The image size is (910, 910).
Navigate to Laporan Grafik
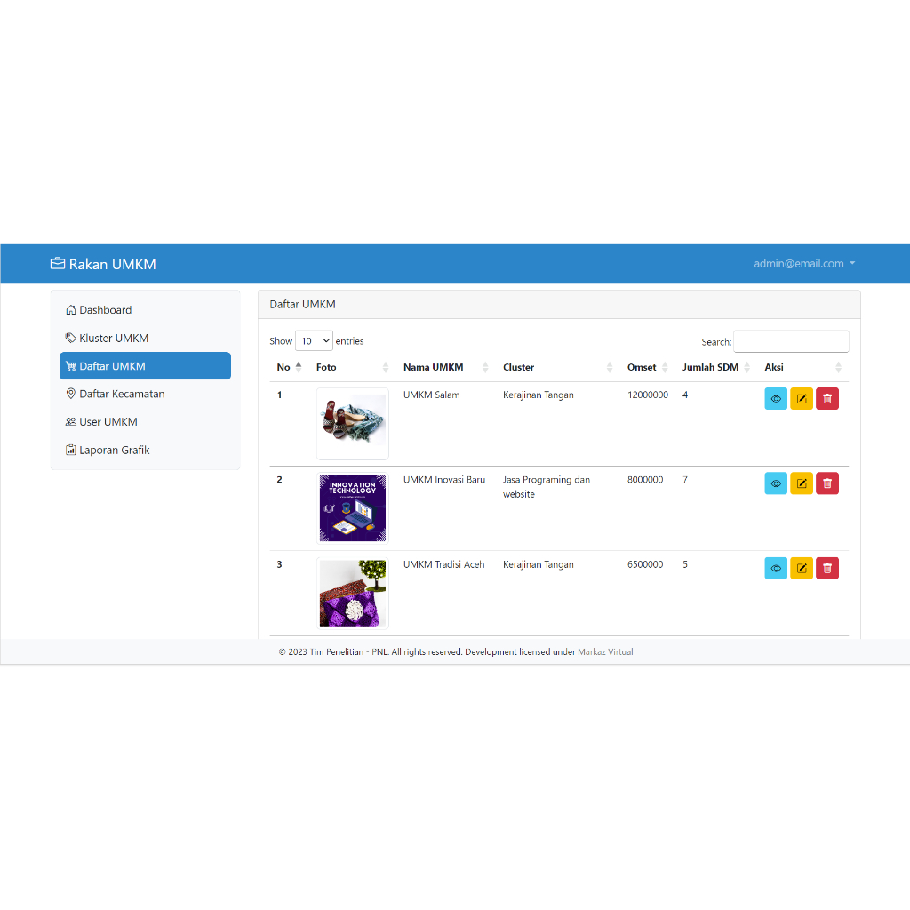pos(114,451)
